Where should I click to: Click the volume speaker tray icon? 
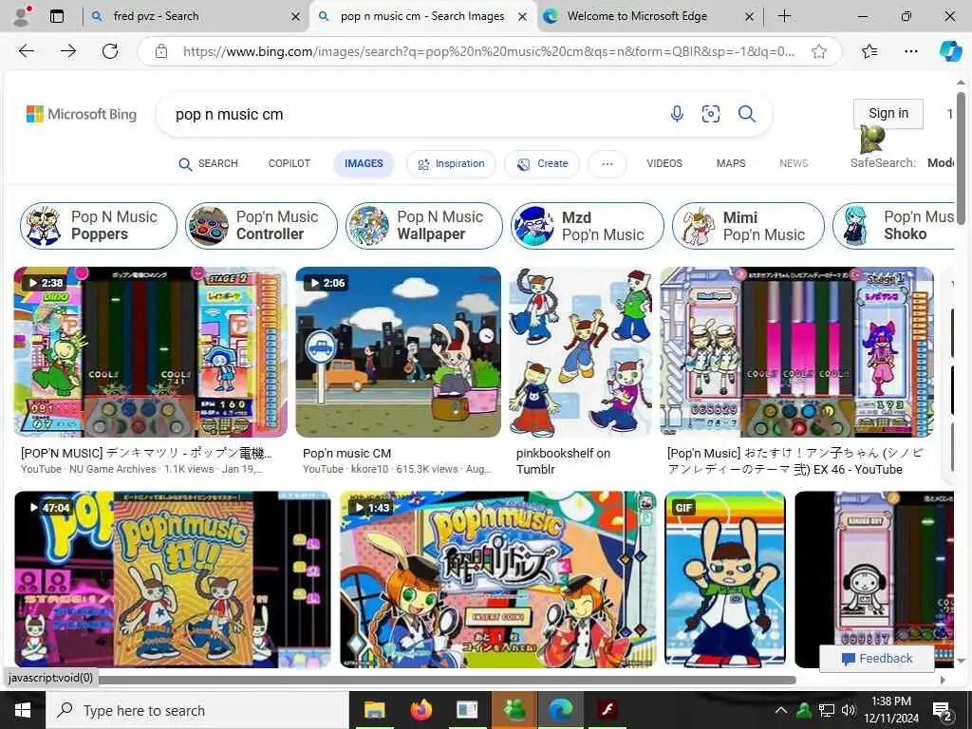coord(849,710)
